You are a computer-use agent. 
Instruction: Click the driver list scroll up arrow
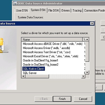[87, 39]
